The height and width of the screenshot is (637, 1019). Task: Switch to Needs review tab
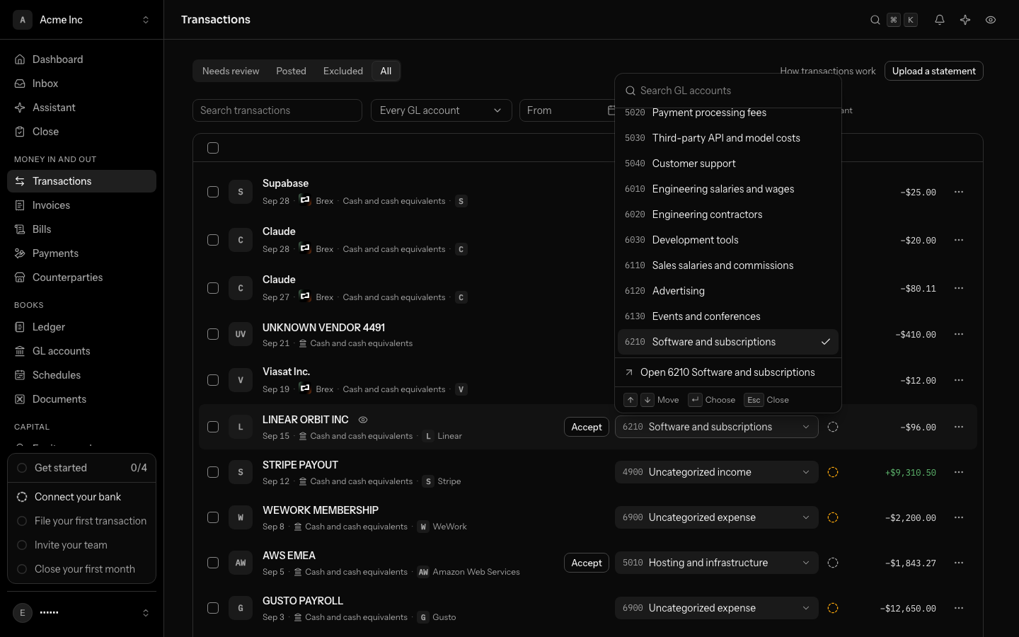click(231, 71)
